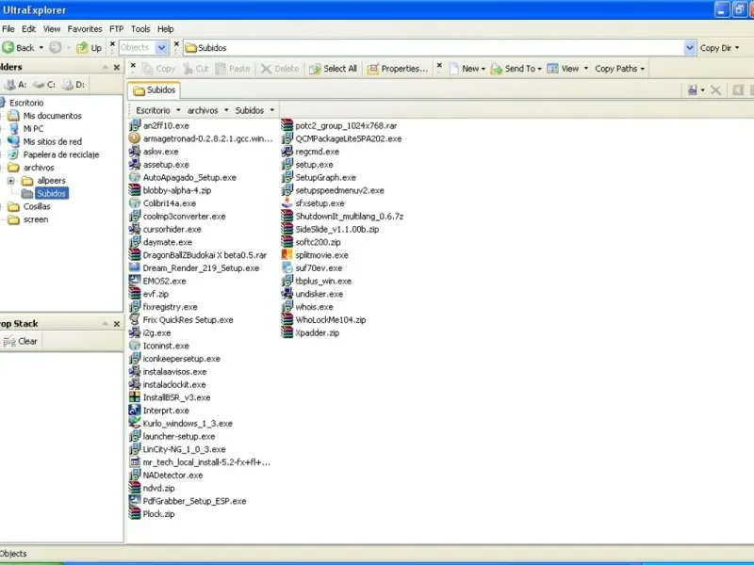
Task: Close the Folders panel
Action: click(116, 67)
